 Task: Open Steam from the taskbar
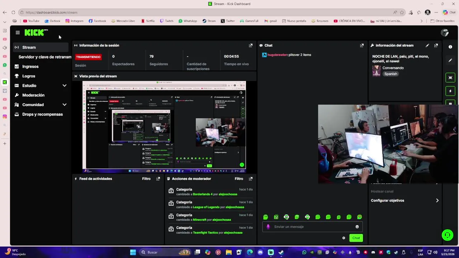point(281,252)
